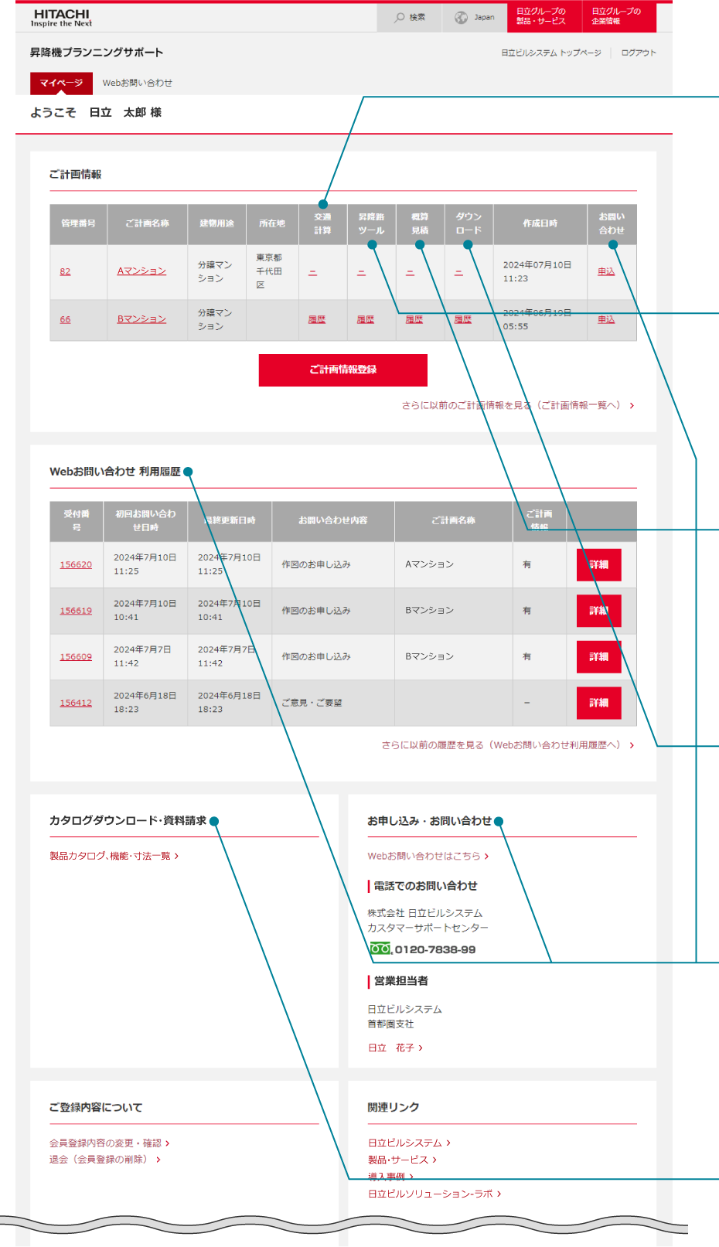Open the 製品・サービス related link

click(402, 1160)
